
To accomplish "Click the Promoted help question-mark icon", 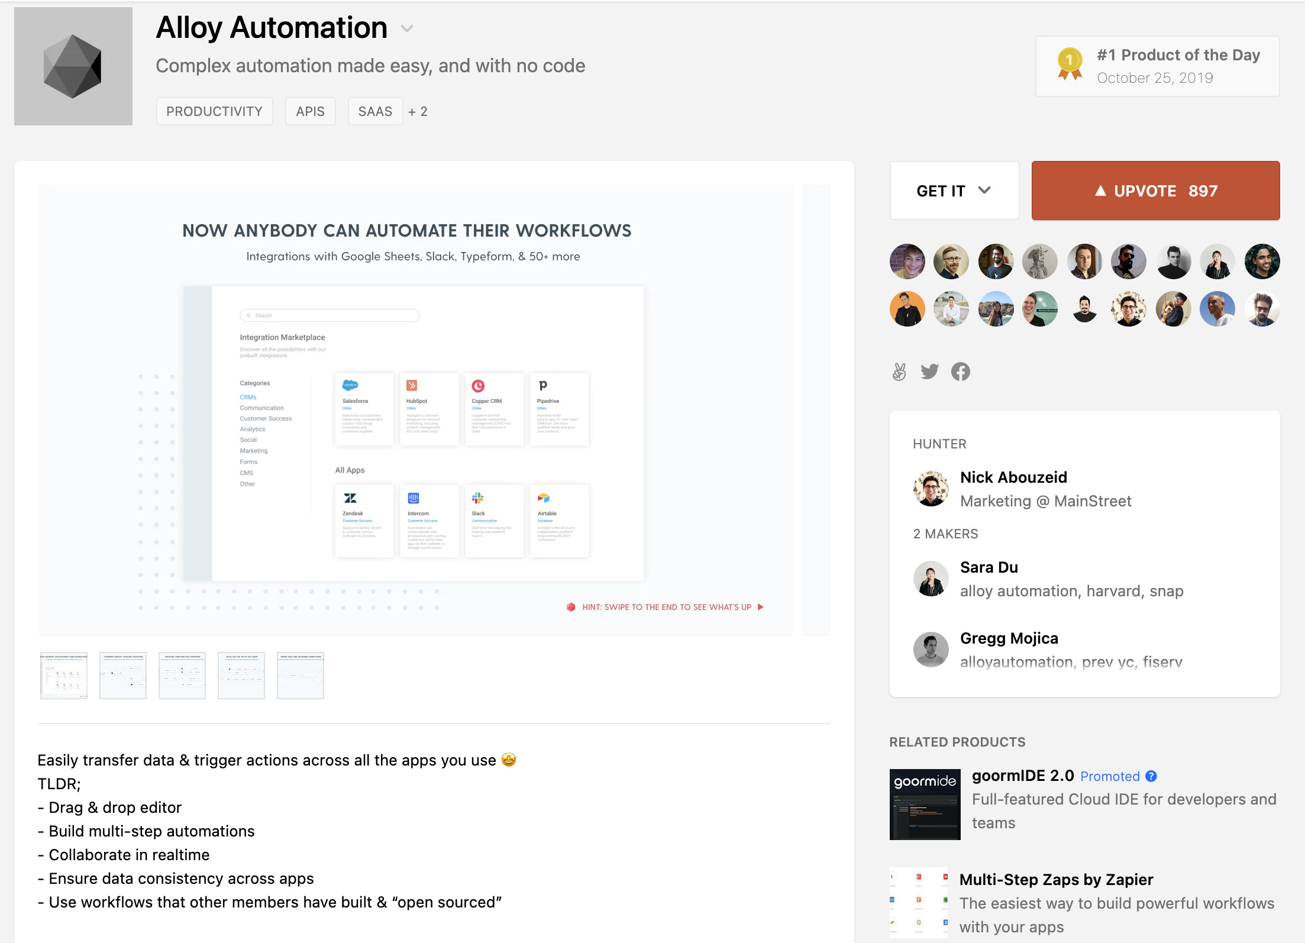I will click(x=1151, y=776).
